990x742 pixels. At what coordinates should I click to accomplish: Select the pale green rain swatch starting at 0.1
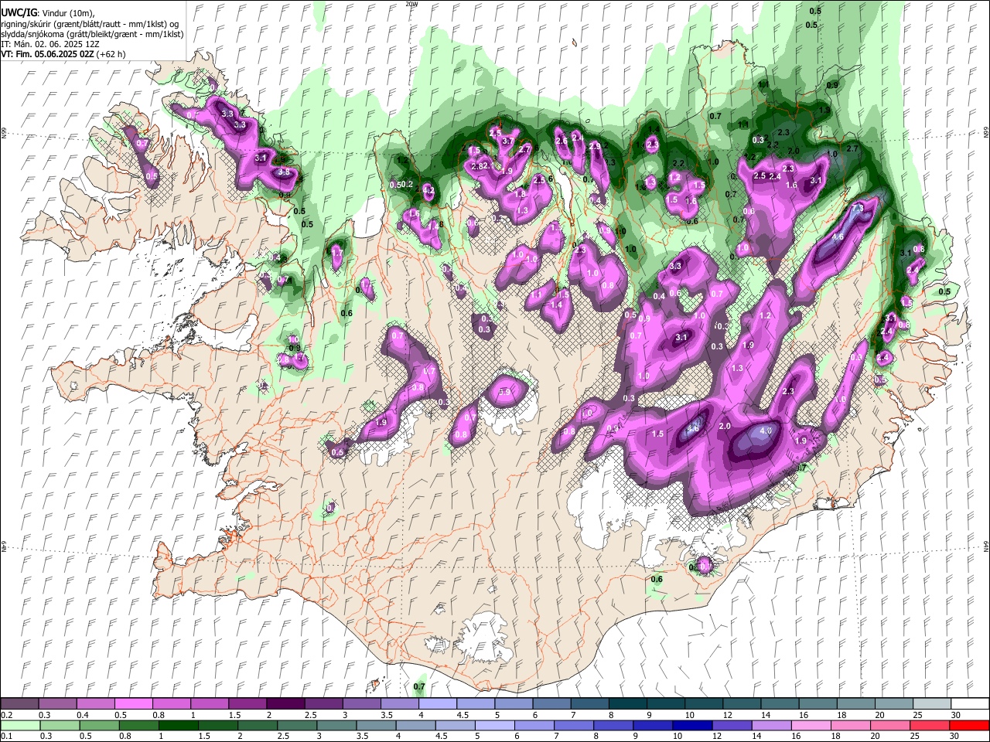[x=20, y=726]
